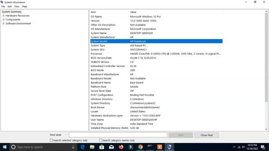Image resolution: width=269 pixels, height=151 pixels.
Task: Click the Close Find button
Action: (x=206, y=135)
